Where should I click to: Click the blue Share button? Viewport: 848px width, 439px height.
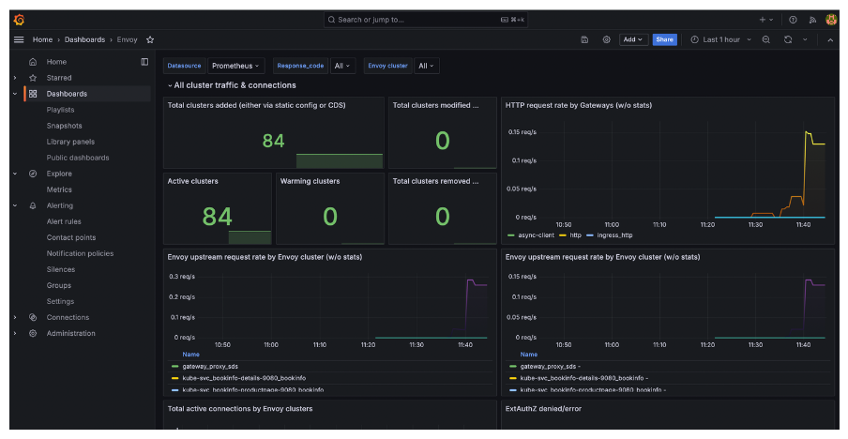(x=664, y=39)
